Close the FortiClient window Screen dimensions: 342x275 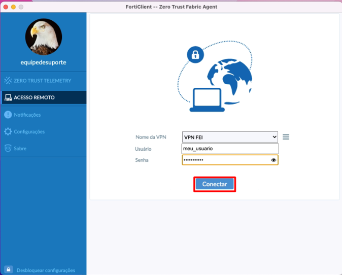tap(6, 7)
